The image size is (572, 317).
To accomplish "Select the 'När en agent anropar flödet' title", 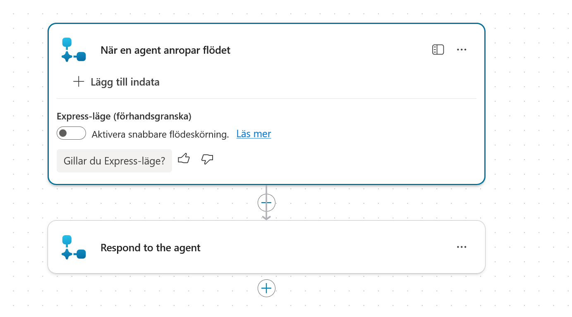I will tap(165, 50).
